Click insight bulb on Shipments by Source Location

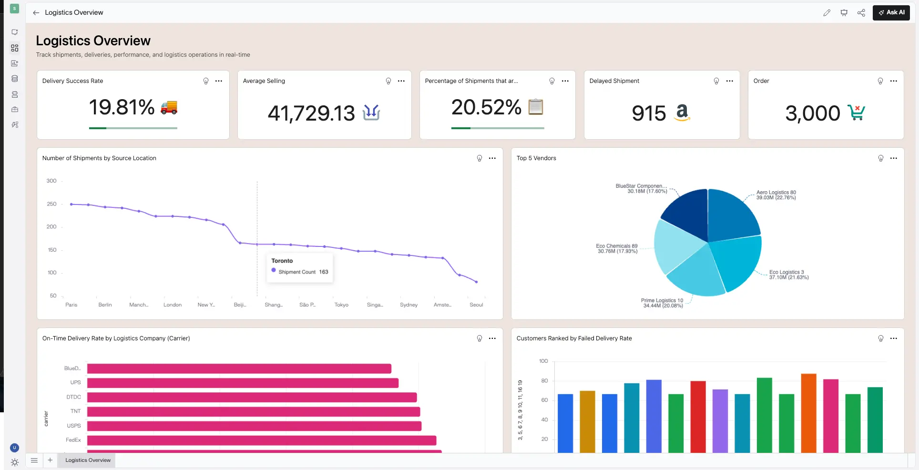(x=480, y=158)
